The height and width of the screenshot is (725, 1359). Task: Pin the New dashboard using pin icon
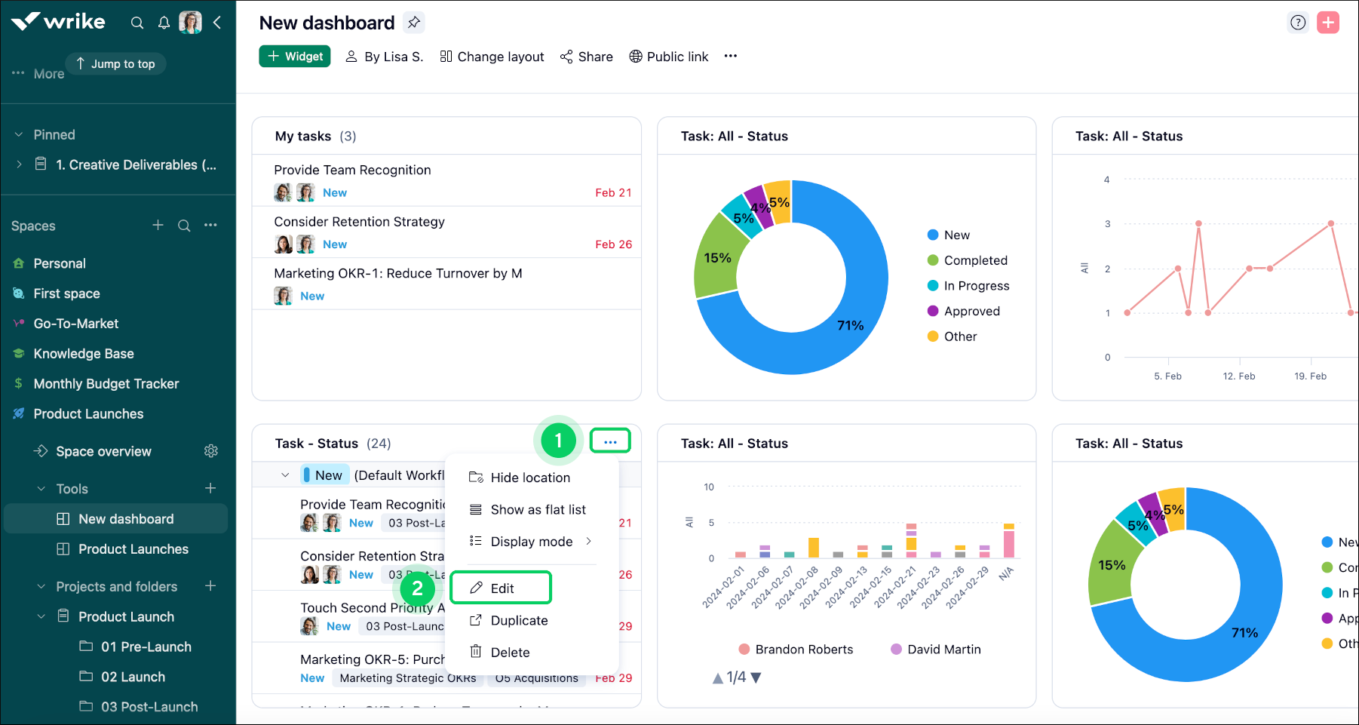[x=413, y=23]
